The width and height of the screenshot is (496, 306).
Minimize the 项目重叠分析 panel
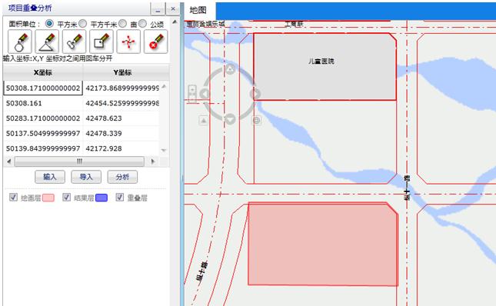(x=158, y=9)
